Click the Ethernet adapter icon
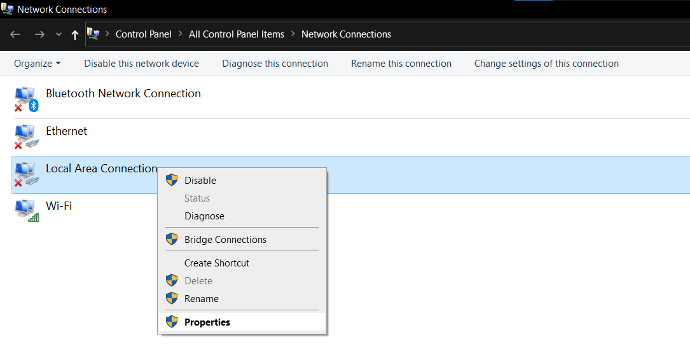The width and height of the screenshot is (690, 351). [26, 137]
